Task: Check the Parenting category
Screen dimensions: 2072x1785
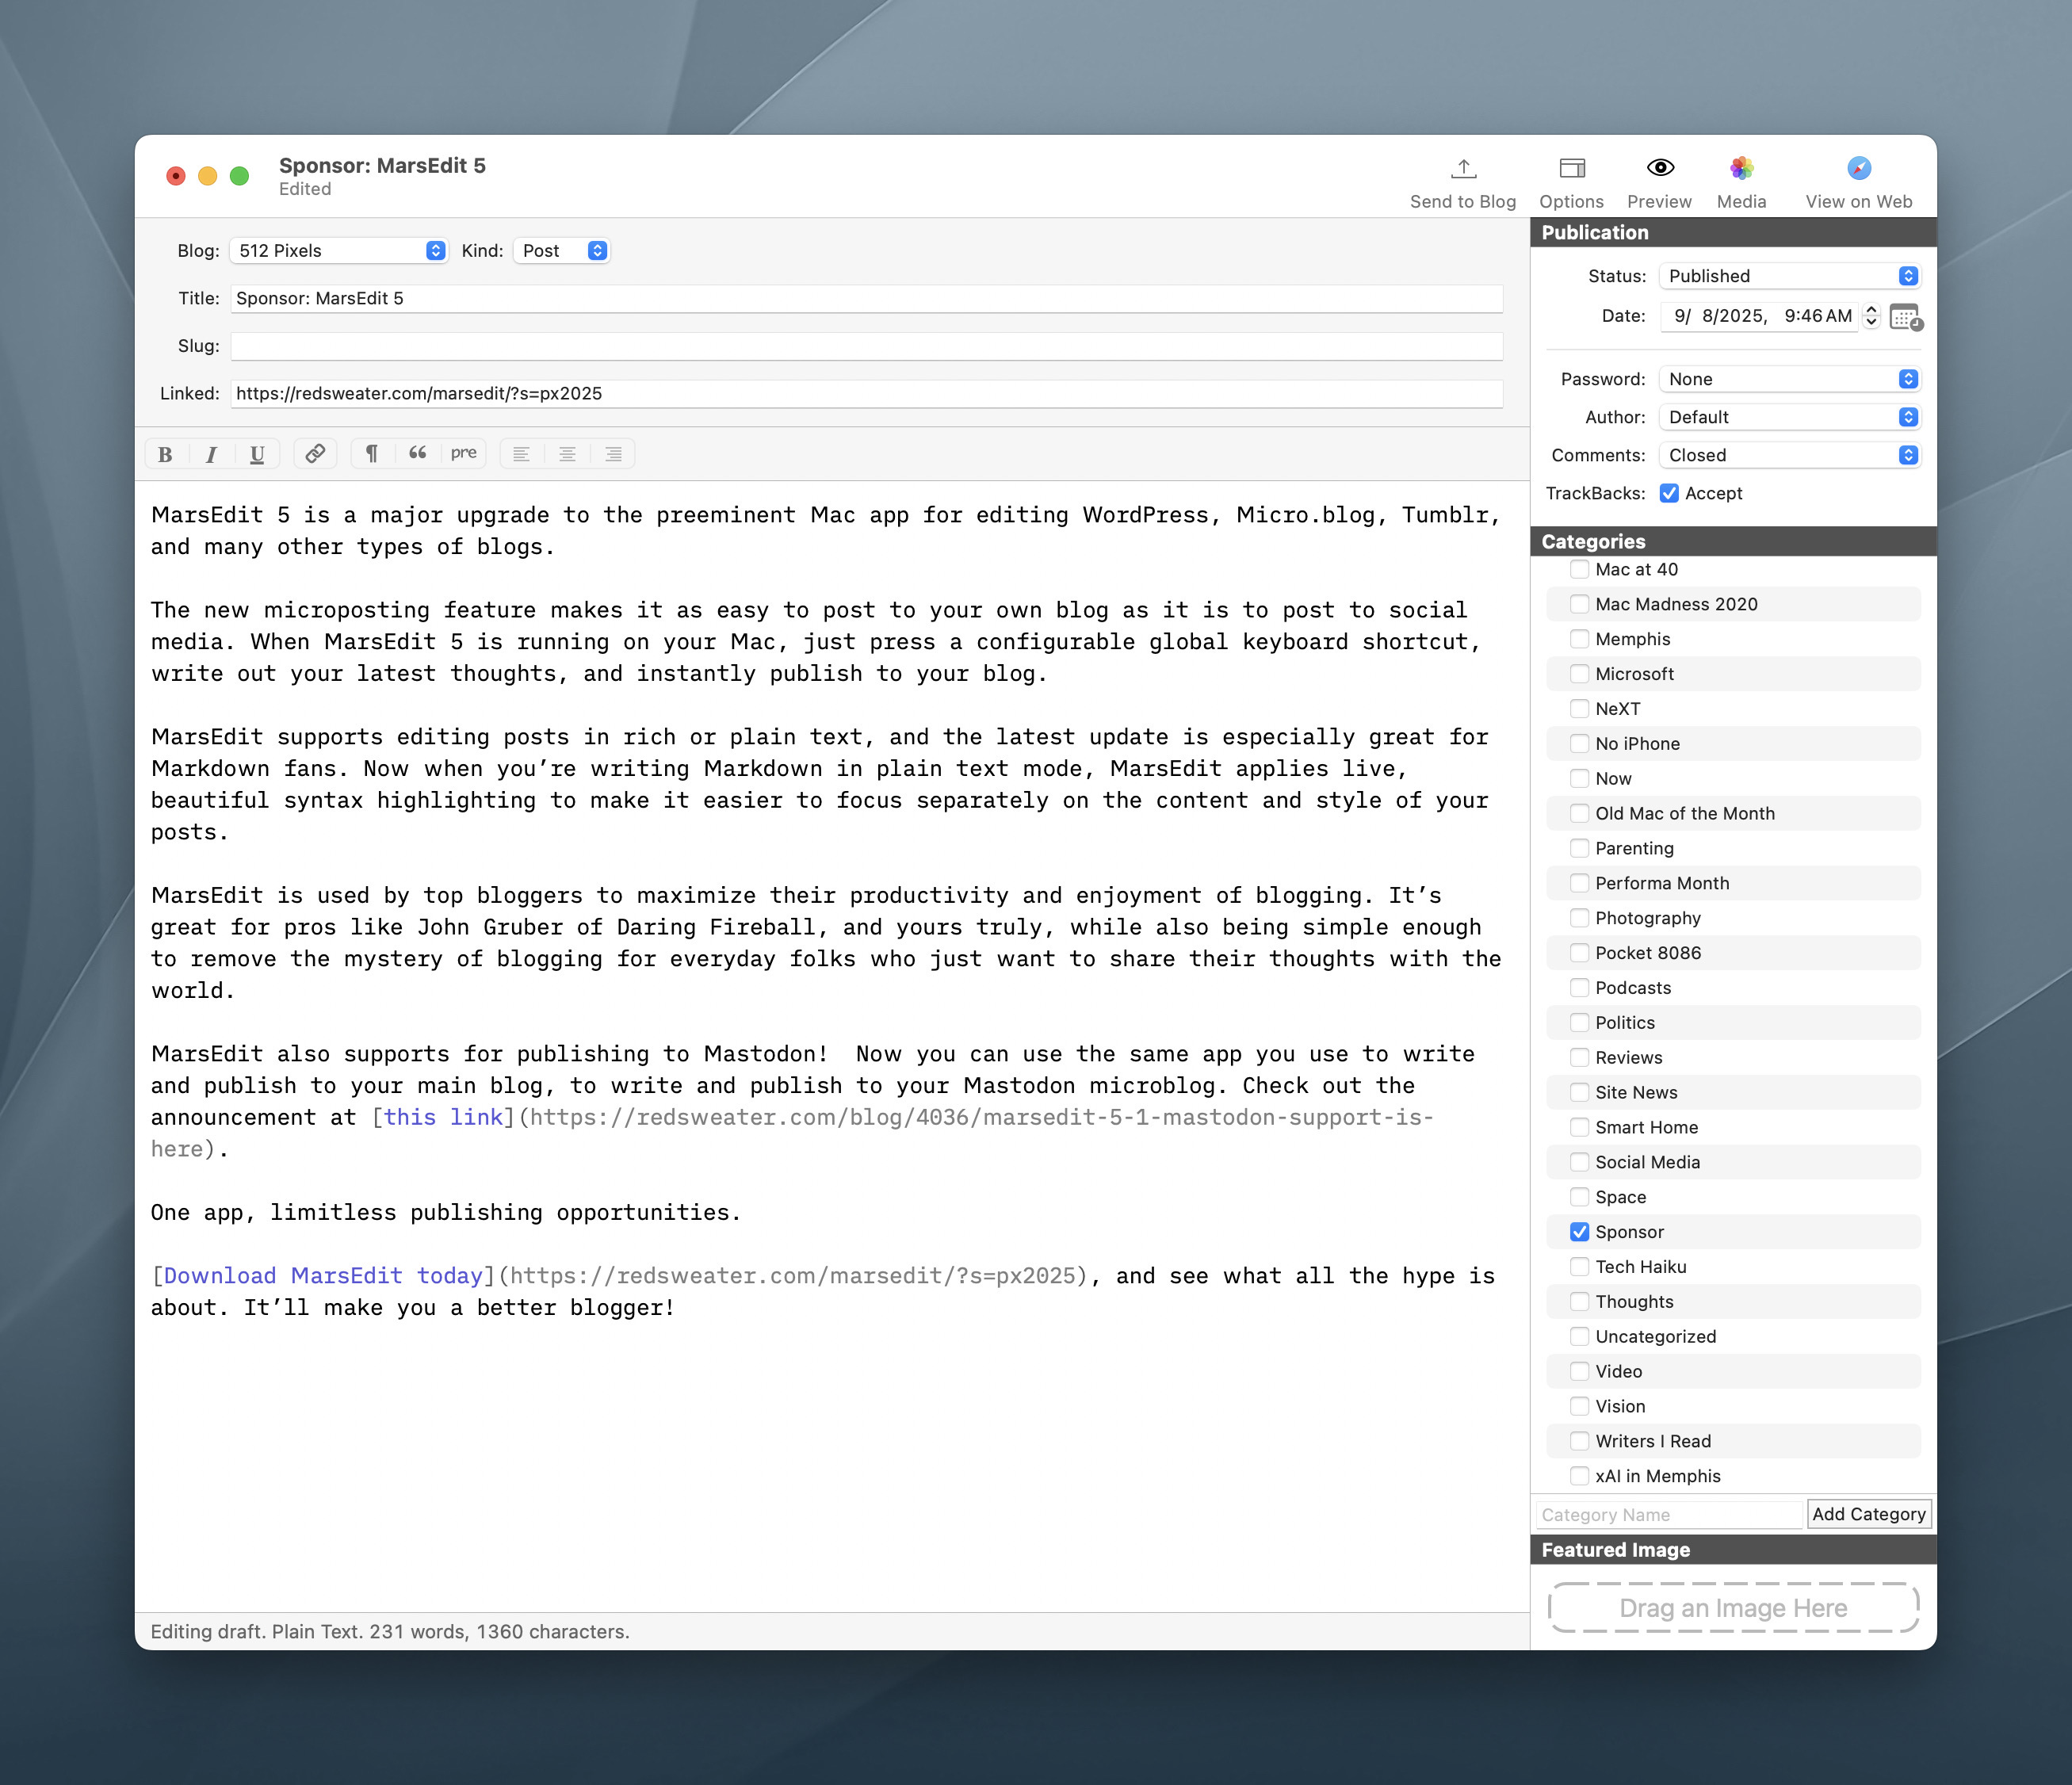Action: pos(1580,848)
